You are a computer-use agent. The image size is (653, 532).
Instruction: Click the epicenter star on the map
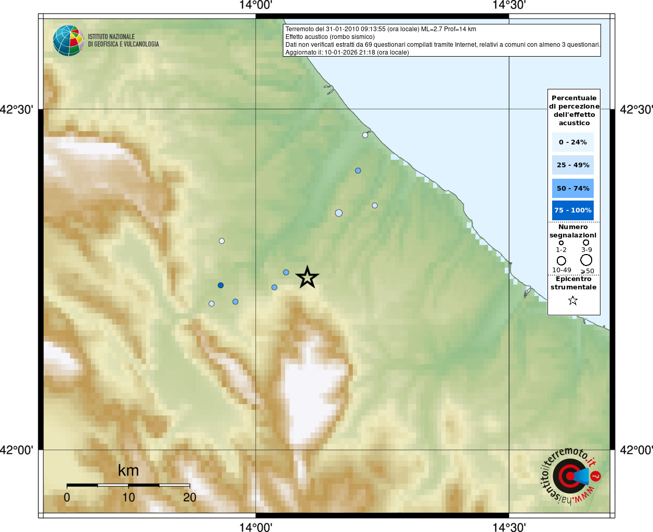307,277
